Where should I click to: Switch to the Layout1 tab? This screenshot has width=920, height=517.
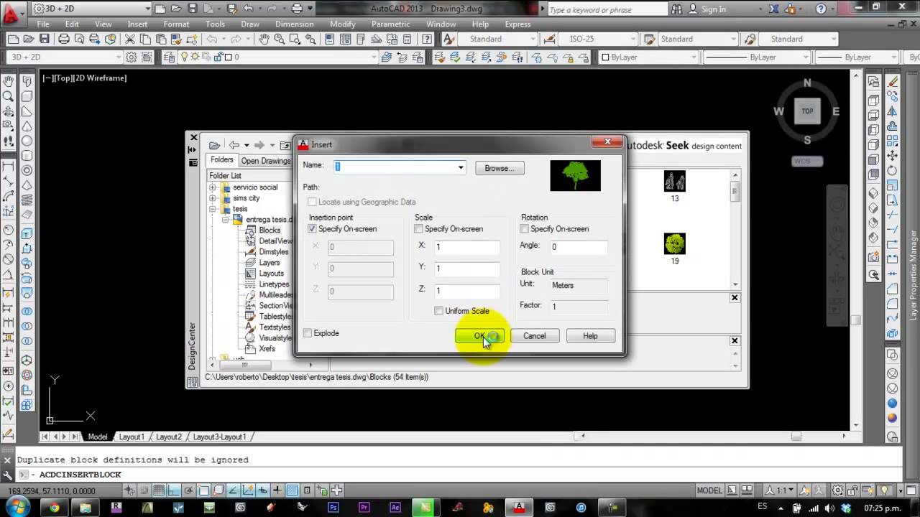(132, 437)
